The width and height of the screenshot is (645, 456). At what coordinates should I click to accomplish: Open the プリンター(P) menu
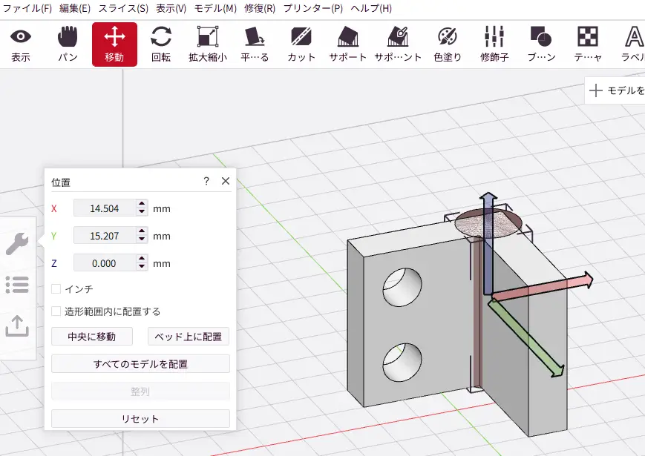pos(312,8)
